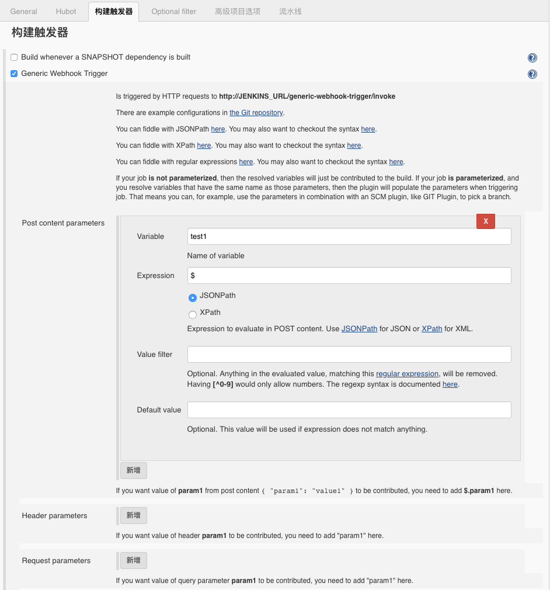Open help for SNAPSHOT dependency build option

coord(532,58)
